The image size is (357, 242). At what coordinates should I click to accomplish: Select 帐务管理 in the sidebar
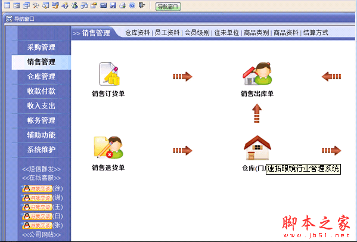pos(42,120)
